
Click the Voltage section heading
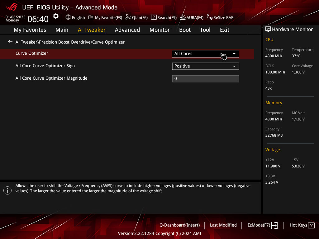tap(273, 150)
